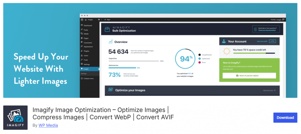
Task: Open the View your profile link
Action: point(262,41)
